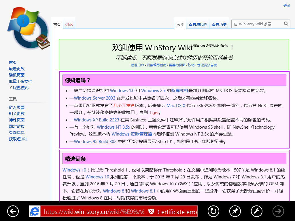The width and height of the screenshot is (295, 221).
Task: Open the 沙箱 link
Action: coord(191,65)
